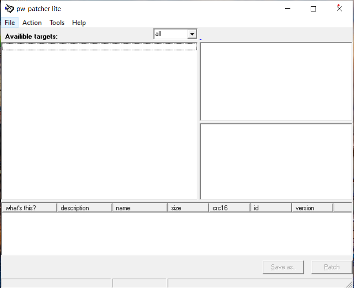The width and height of the screenshot is (354, 288).
Task: Sort by the size column header
Action: 187,207
